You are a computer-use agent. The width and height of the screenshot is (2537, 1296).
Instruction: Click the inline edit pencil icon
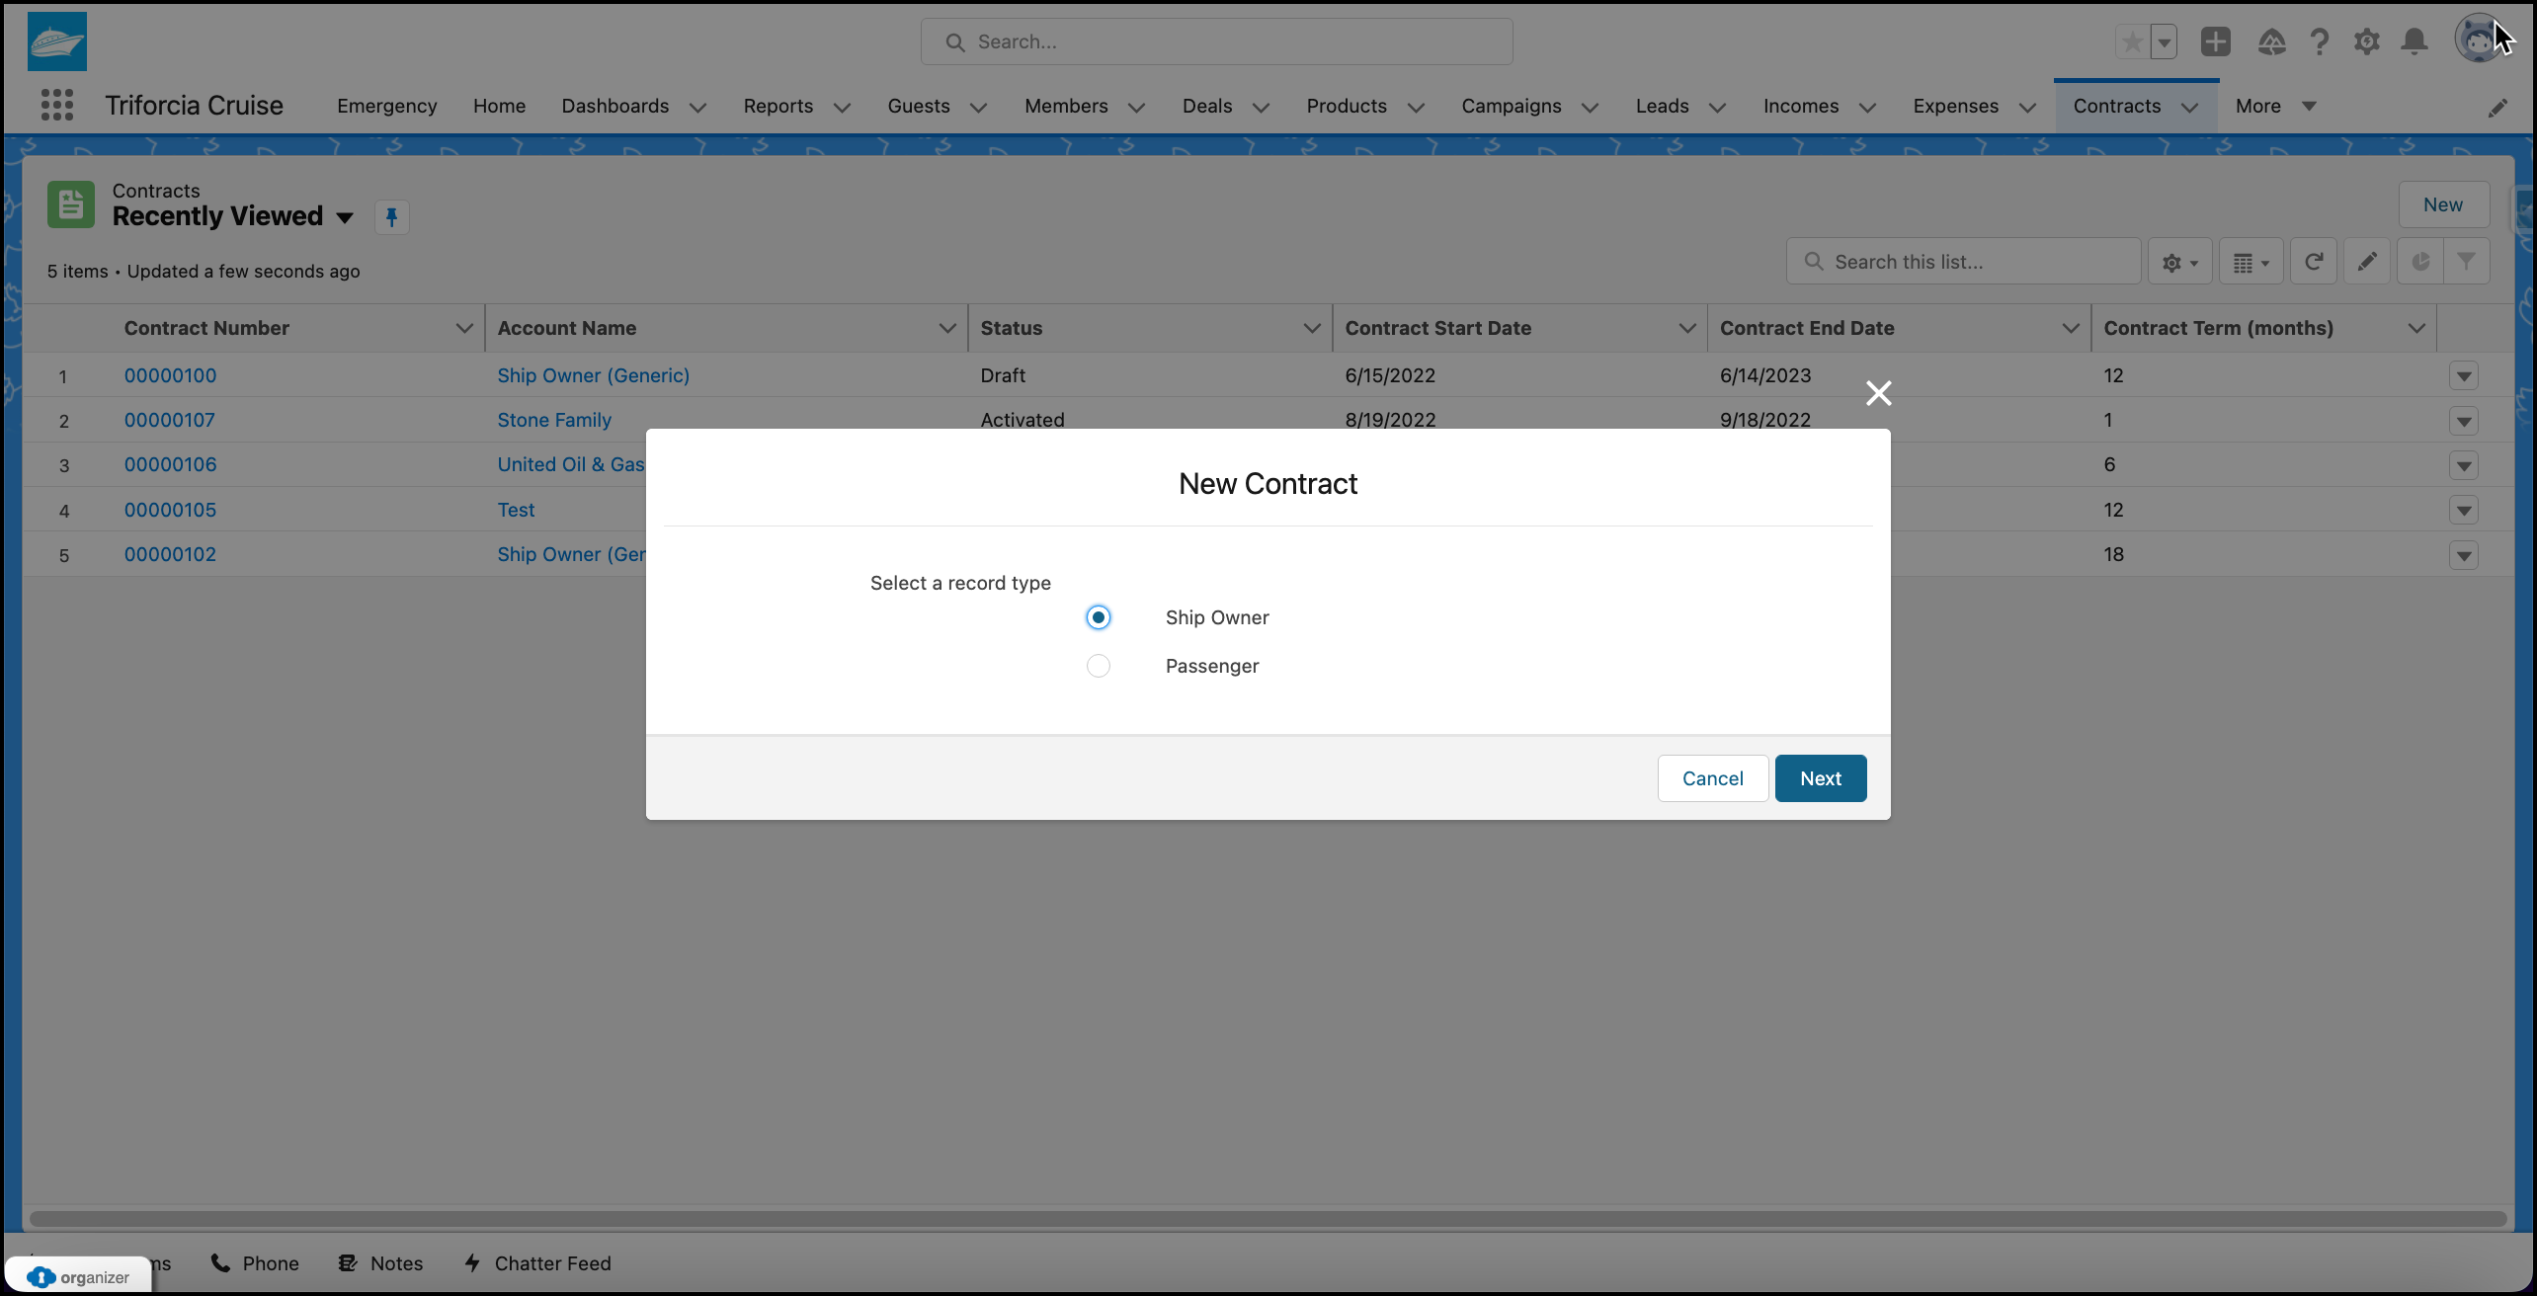[x=2366, y=262]
